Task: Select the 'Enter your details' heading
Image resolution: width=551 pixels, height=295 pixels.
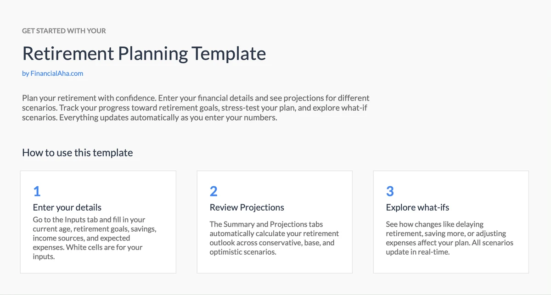Action: point(67,207)
